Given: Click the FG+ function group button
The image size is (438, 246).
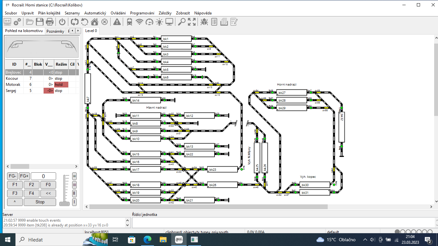Looking at the screenshot, I should (24, 176).
